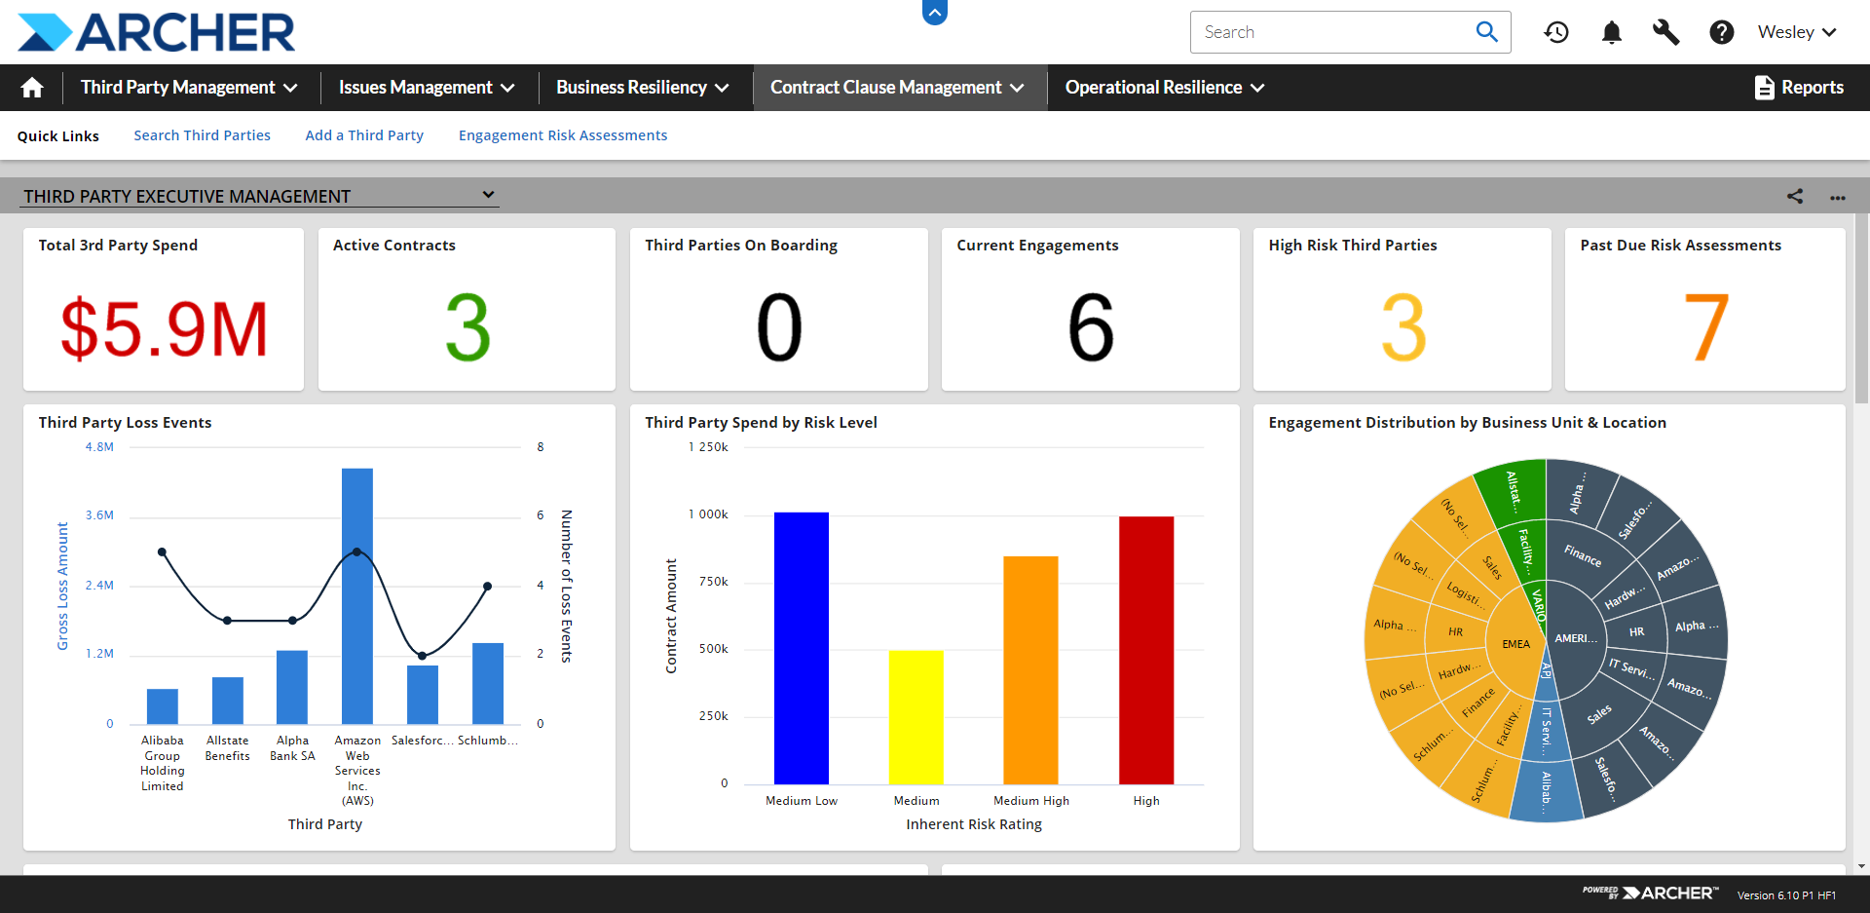Open the Home icon

tap(30, 87)
